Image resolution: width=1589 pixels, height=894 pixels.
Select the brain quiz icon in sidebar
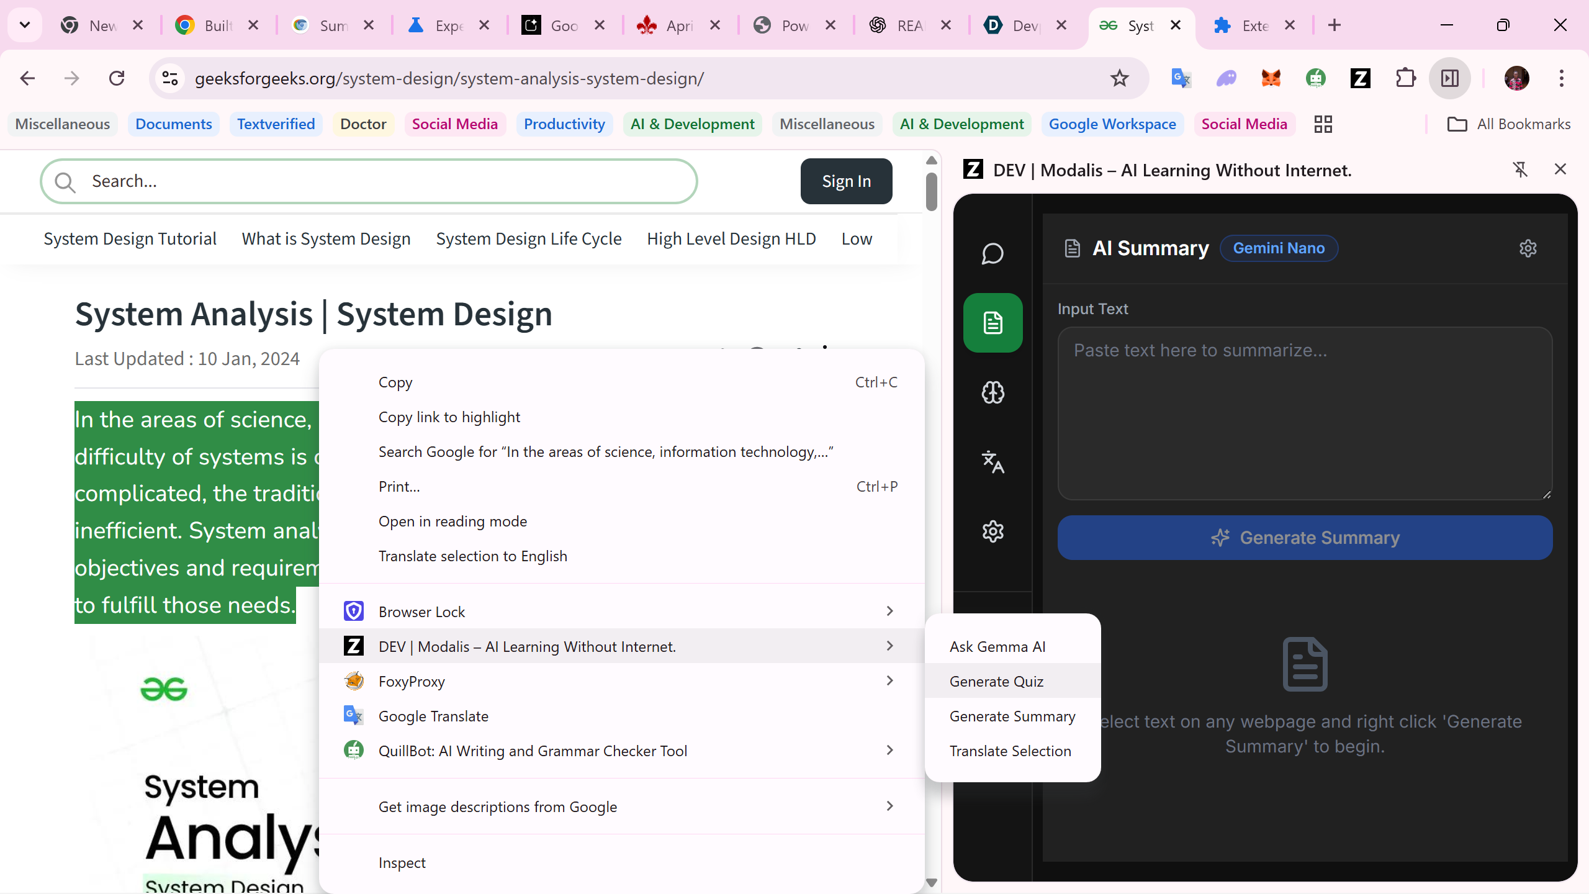click(x=993, y=392)
